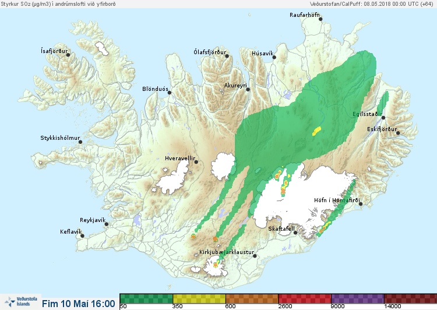The image size is (437, 310).
Task: Click the Blönduós marker dot
Action: [x=170, y=93]
